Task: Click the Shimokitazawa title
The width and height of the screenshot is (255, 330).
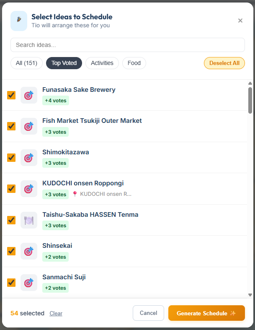Action: (x=66, y=152)
